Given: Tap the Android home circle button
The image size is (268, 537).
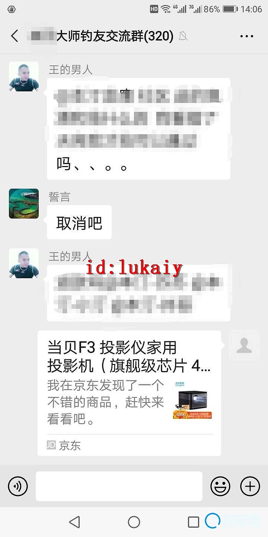Looking at the screenshot, I should 134,522.
